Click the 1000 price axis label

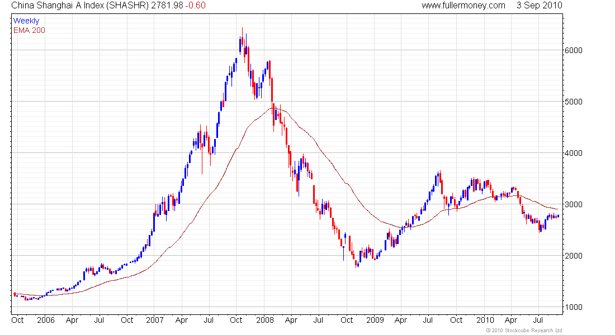point(573,307)
